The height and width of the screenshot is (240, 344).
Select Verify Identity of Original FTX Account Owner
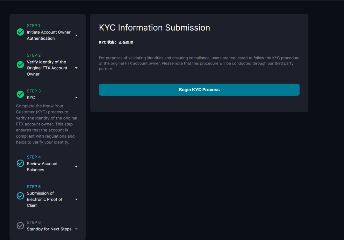coord(47,68)
